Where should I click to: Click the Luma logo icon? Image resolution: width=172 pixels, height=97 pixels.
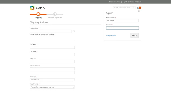(x=32, y=8)
